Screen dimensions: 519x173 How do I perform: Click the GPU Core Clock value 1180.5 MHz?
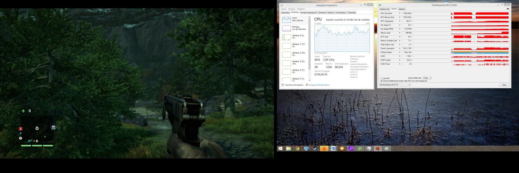click(x=407, y=13)
